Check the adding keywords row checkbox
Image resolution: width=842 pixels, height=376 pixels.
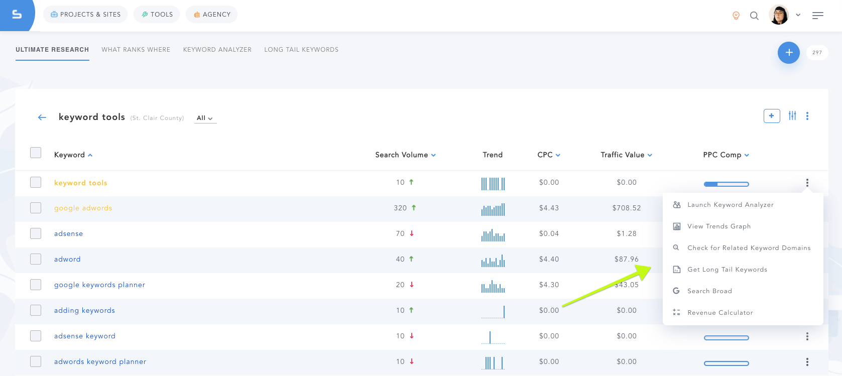point(36,310)
